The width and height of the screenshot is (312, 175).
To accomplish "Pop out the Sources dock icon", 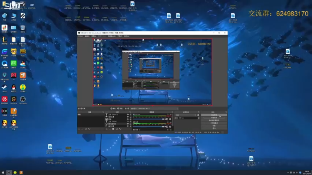I will click(130, 112).
